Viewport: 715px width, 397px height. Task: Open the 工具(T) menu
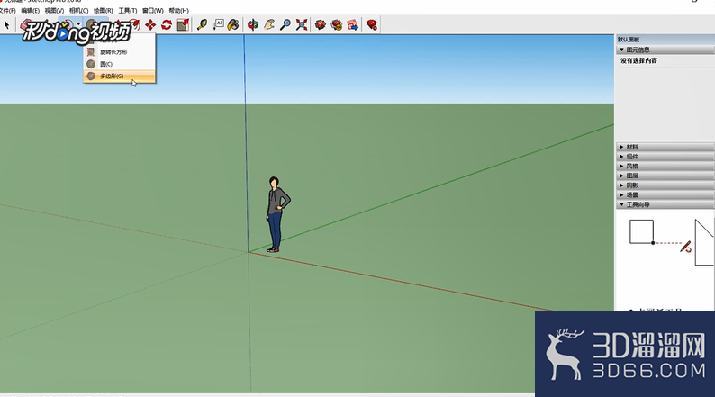[x=127, y=11]
